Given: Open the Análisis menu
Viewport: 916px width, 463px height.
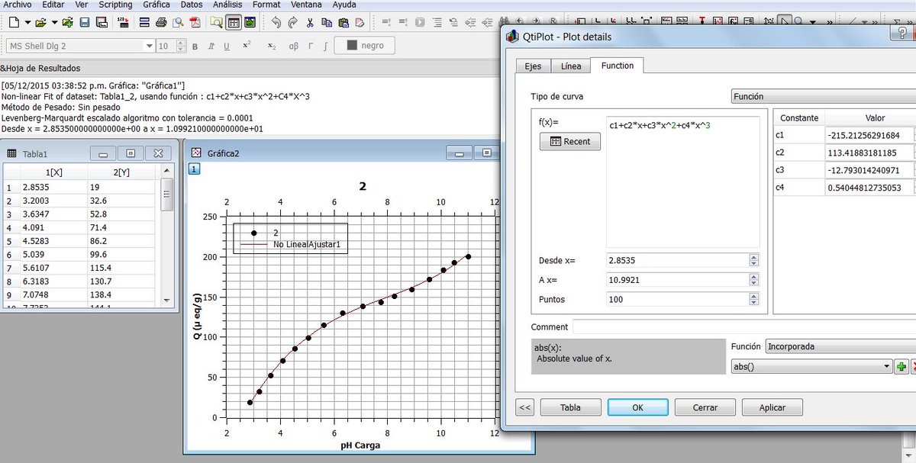Looking at the screenshot, I should (227, 5).
